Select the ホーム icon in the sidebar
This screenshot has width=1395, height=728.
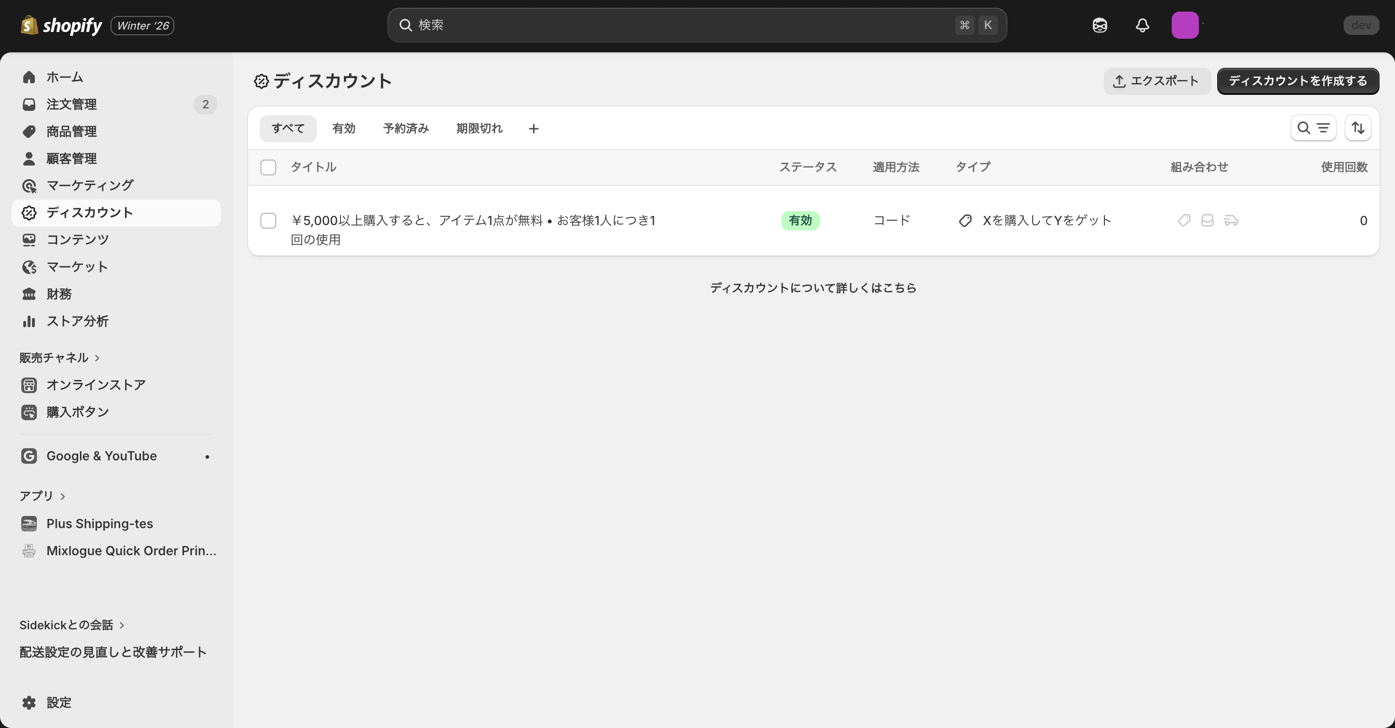[x=29, y=77]
